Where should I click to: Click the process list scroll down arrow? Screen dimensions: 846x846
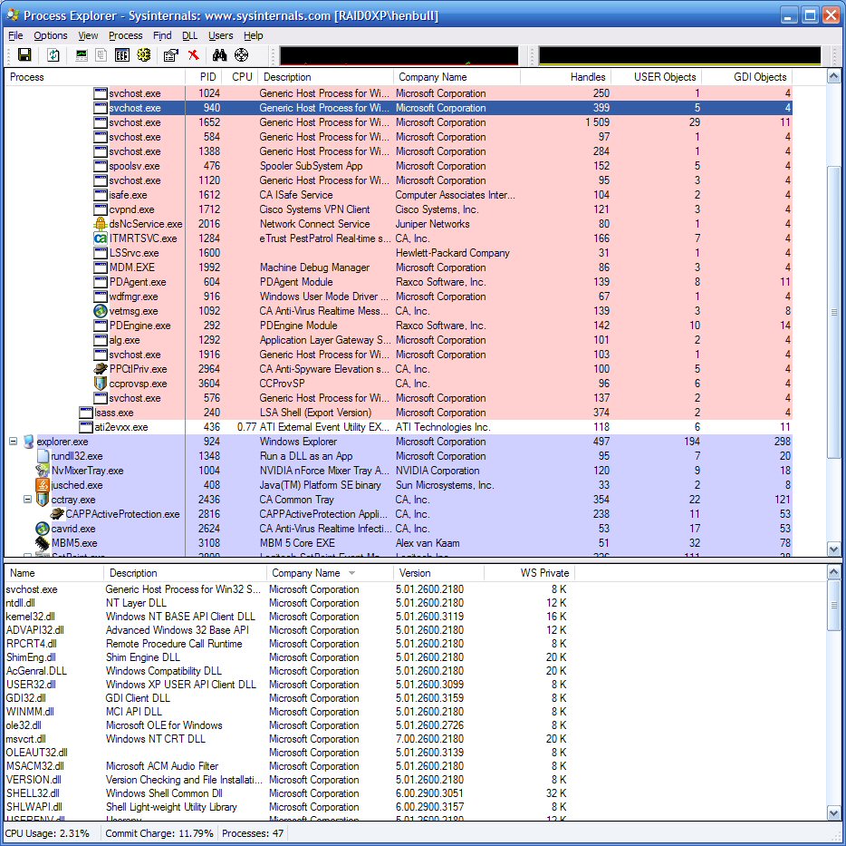click(x=833, y=549)
